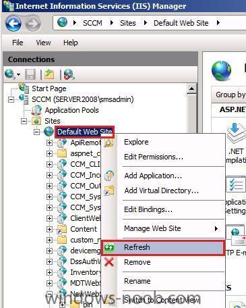Expand the Inventory tree node
The width and height of the screenshot is (246, 308).
49,272
